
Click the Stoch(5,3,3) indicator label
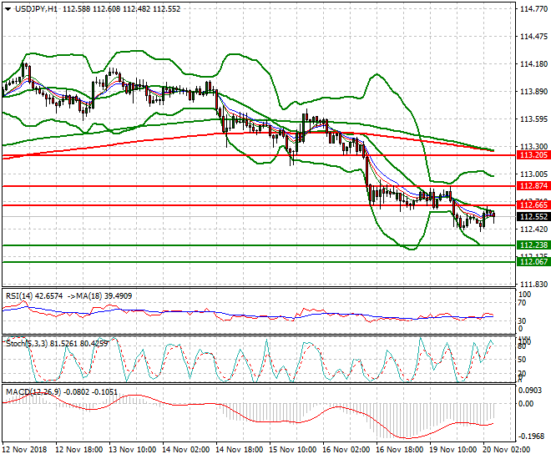click(27, 344)
